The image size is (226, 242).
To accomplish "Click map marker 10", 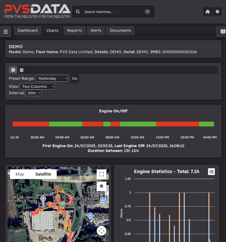I will (49, 204).
